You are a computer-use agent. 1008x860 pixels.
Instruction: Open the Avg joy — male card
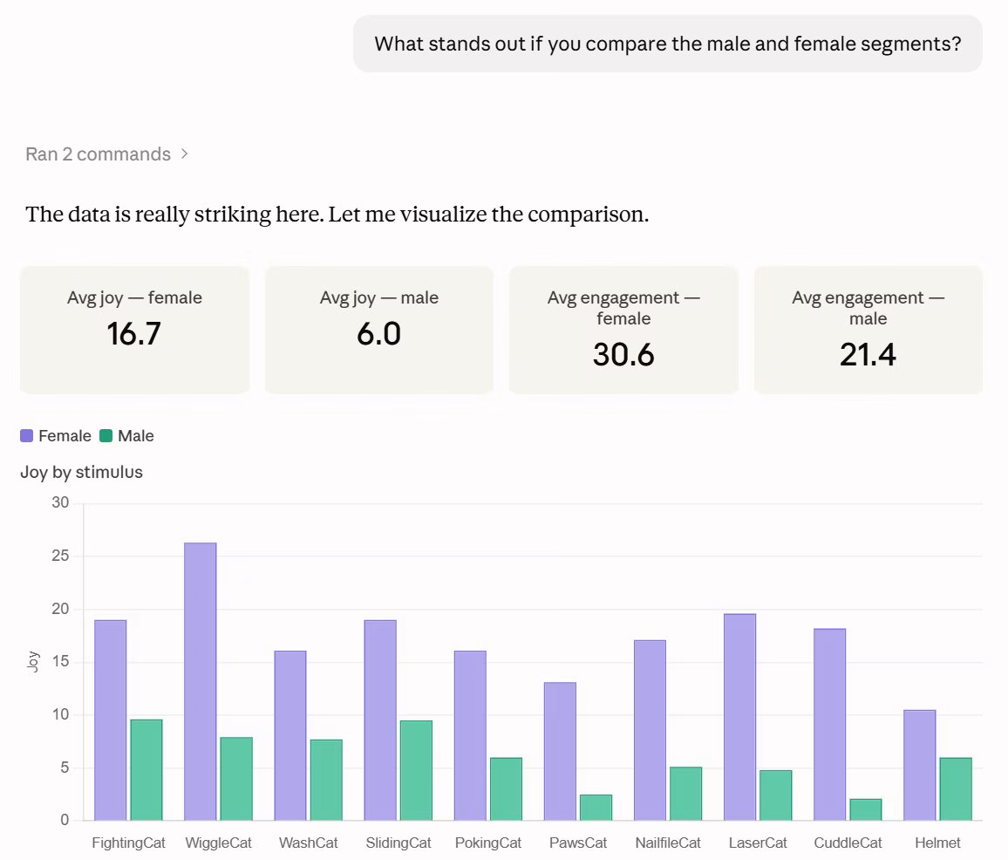tap(379, 330)
